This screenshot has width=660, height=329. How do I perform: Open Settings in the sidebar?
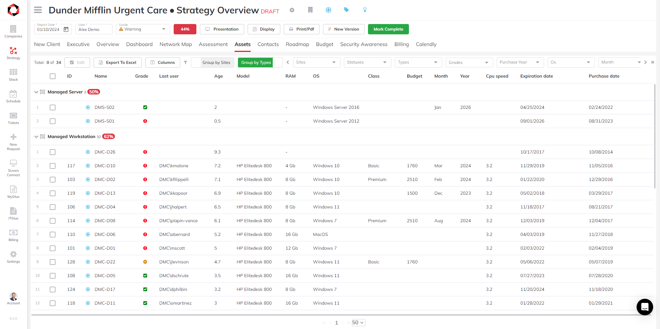click(13, 257)
